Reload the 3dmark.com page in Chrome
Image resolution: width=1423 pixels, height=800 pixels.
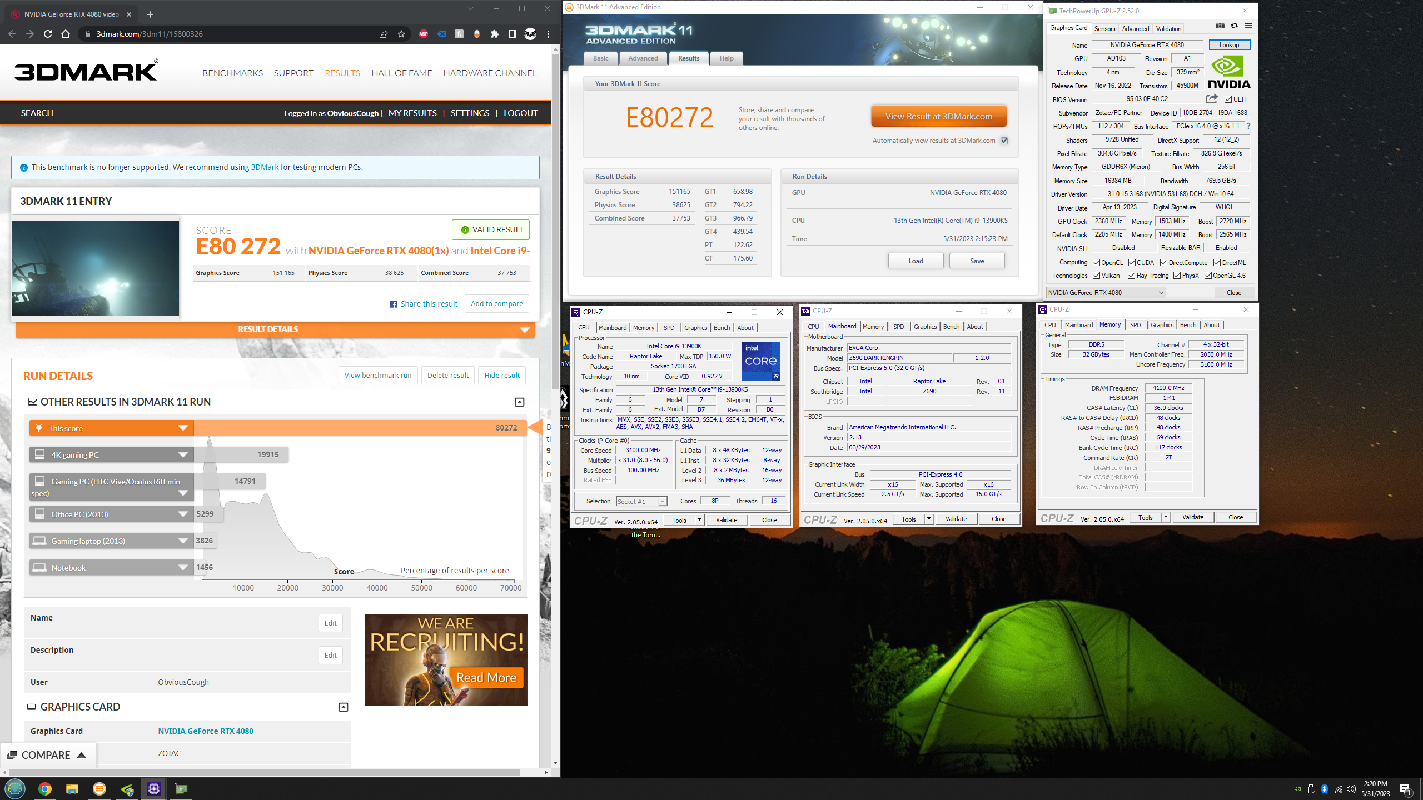[48, 34]
